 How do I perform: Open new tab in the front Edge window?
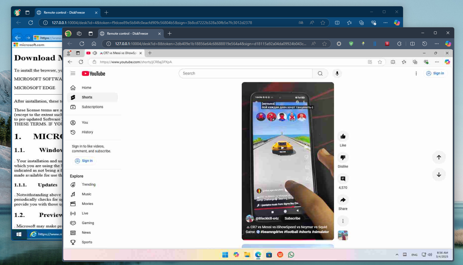coord(170,34)
